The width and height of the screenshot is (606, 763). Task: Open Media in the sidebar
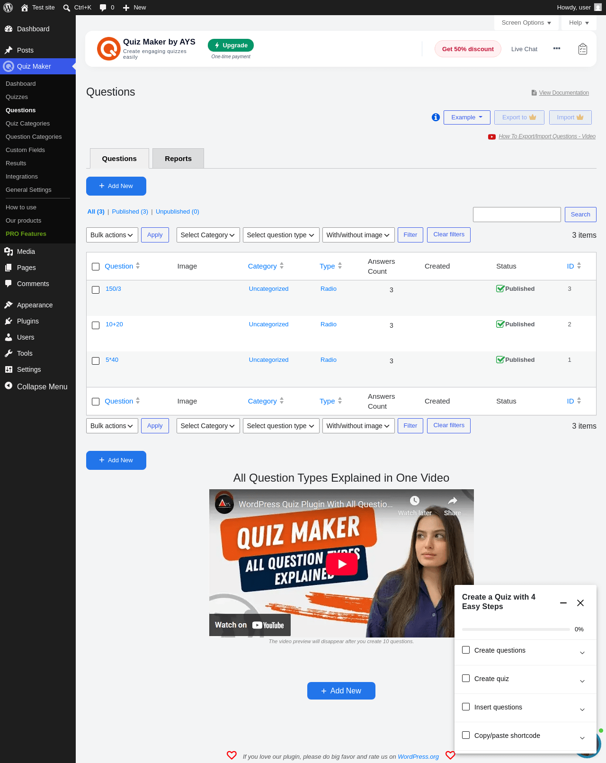pyautogui.click(x=38, y=251)
